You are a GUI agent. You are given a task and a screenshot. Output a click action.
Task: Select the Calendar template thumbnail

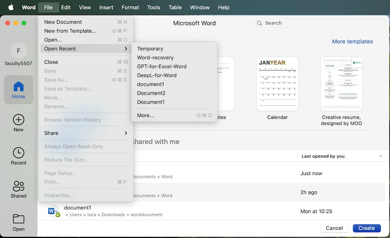click(x=277, y=84)
